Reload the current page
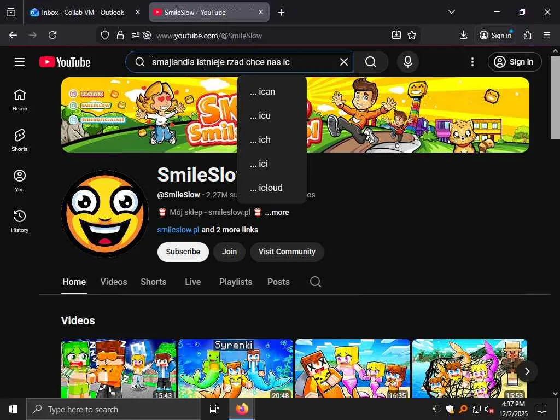Screen dimensions: 560x420 (52, 35)
